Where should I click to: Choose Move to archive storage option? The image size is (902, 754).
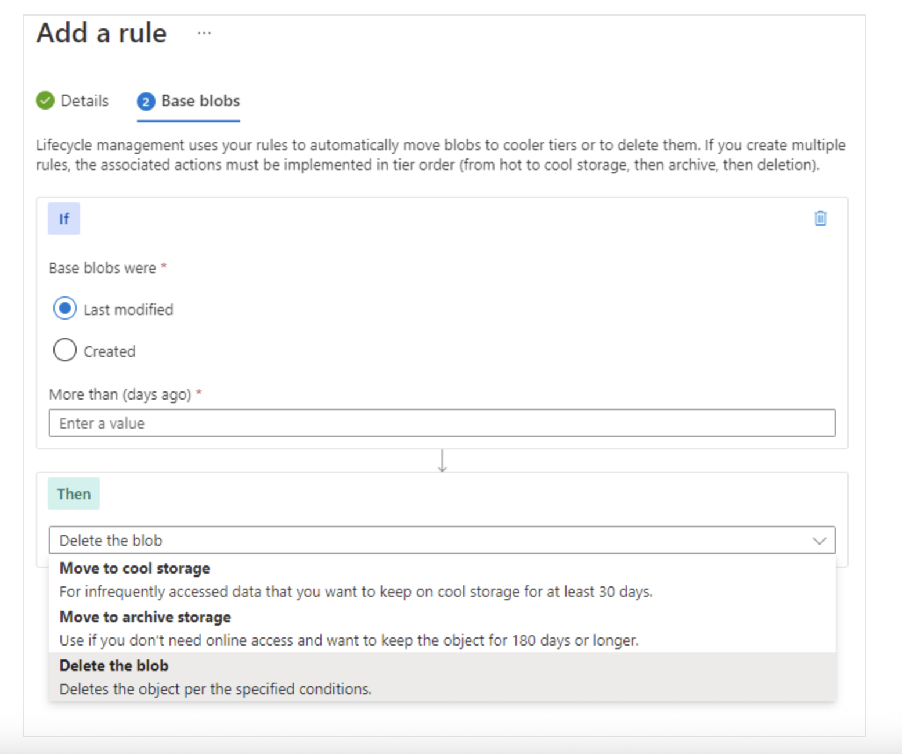(x=145, y=617)
